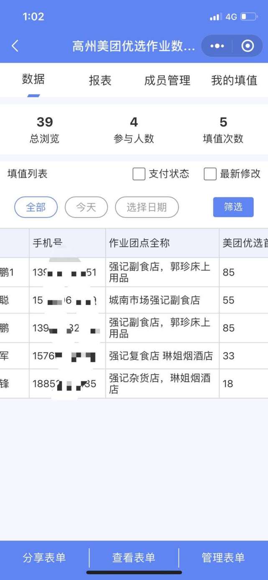Open the 我的填值 tab
Viewport: 268px width, 580px height.
234,80
